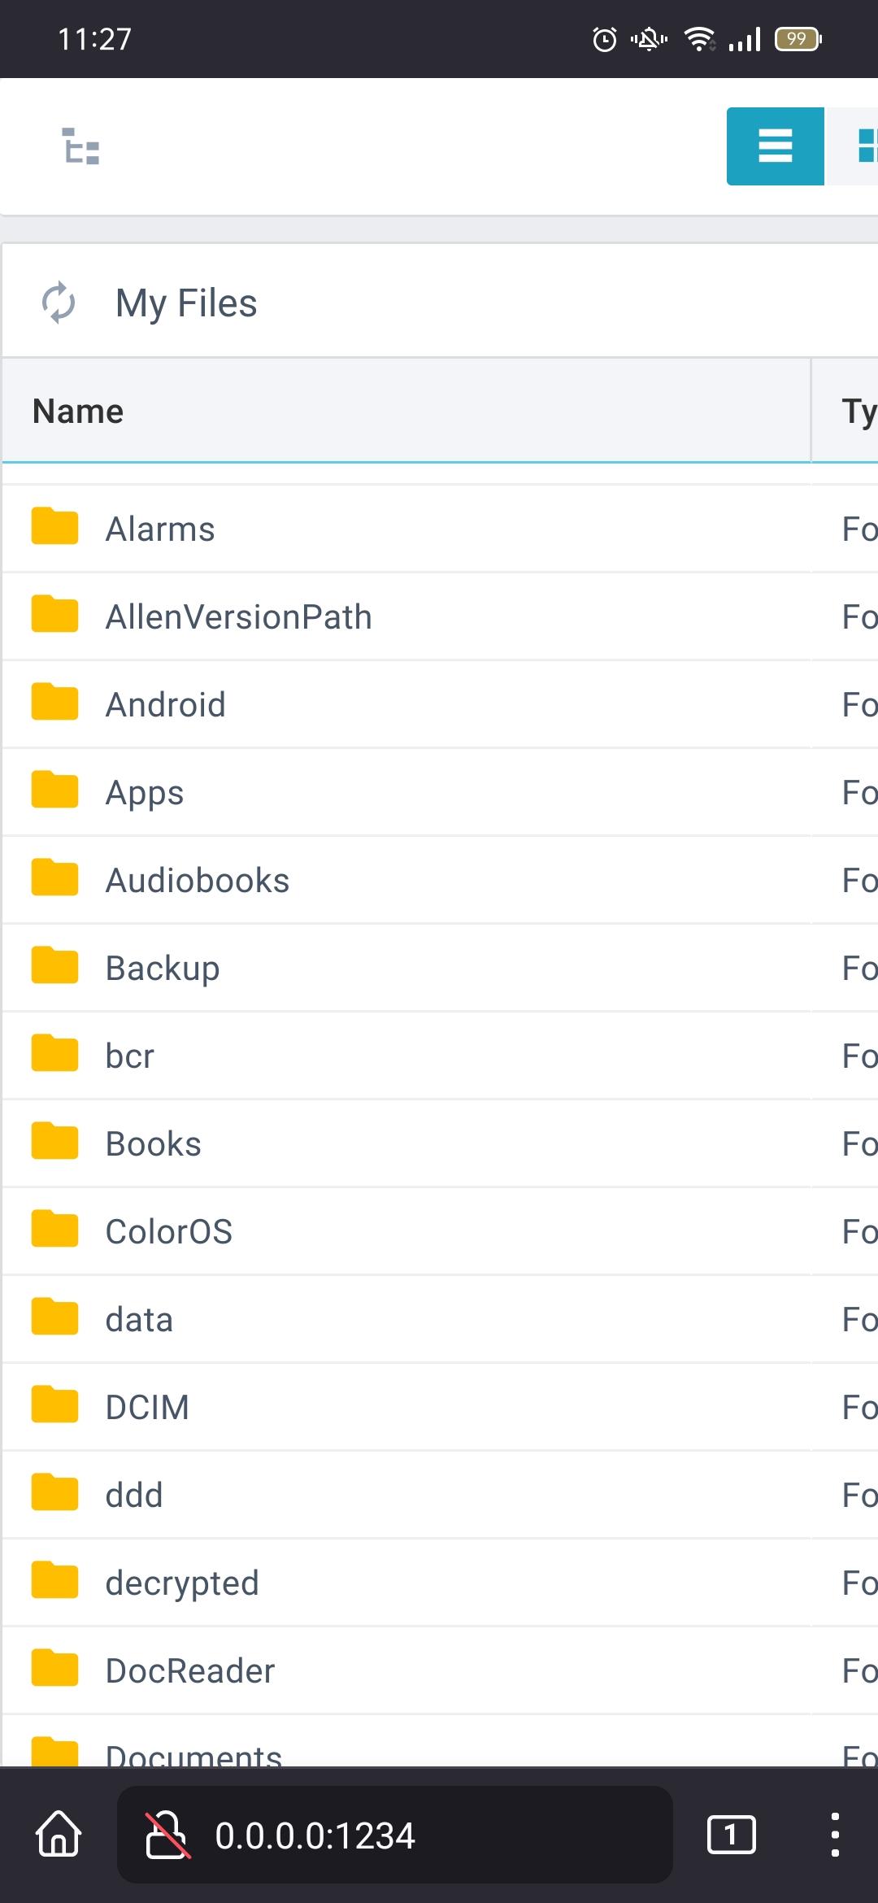Go to browser home page
878x1903 pixels.
click(59, 1835)
